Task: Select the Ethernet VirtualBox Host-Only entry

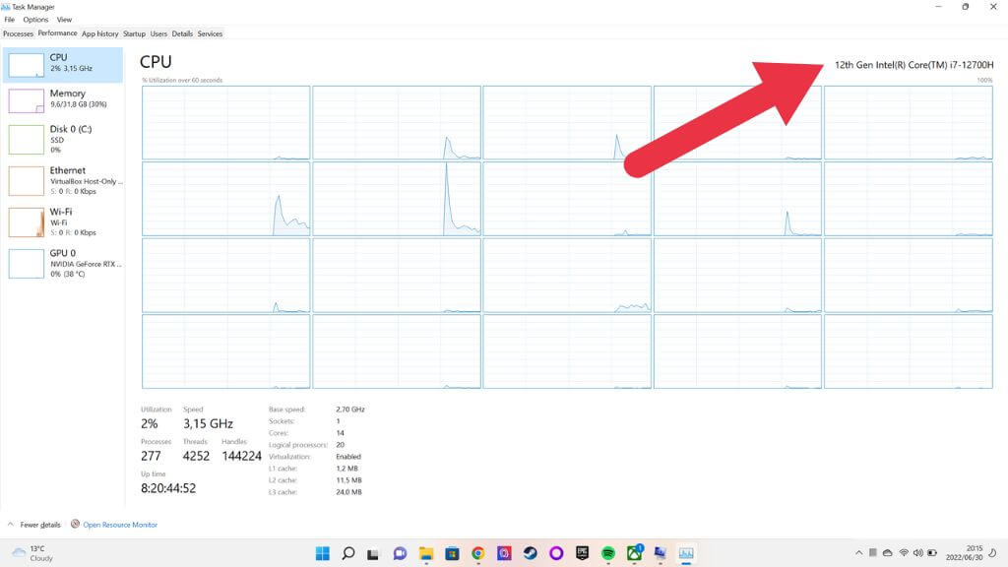Action: point(63,181)
